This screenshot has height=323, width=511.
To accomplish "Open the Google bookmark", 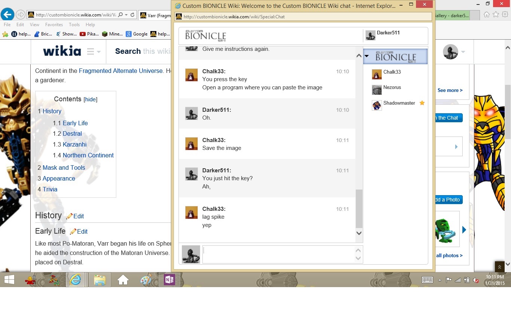I will point(137,34).
